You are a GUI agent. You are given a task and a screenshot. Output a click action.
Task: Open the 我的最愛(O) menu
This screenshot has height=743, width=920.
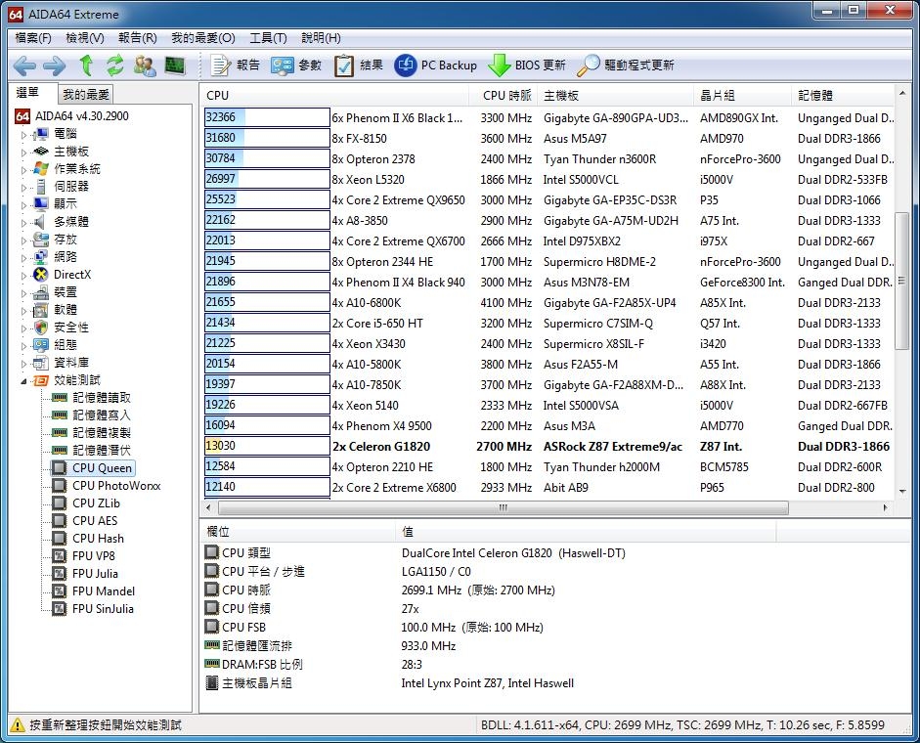pos(203,38)
